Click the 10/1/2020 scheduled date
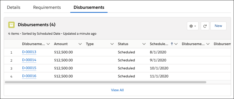The image size is (234, 99). pos(159,68)
